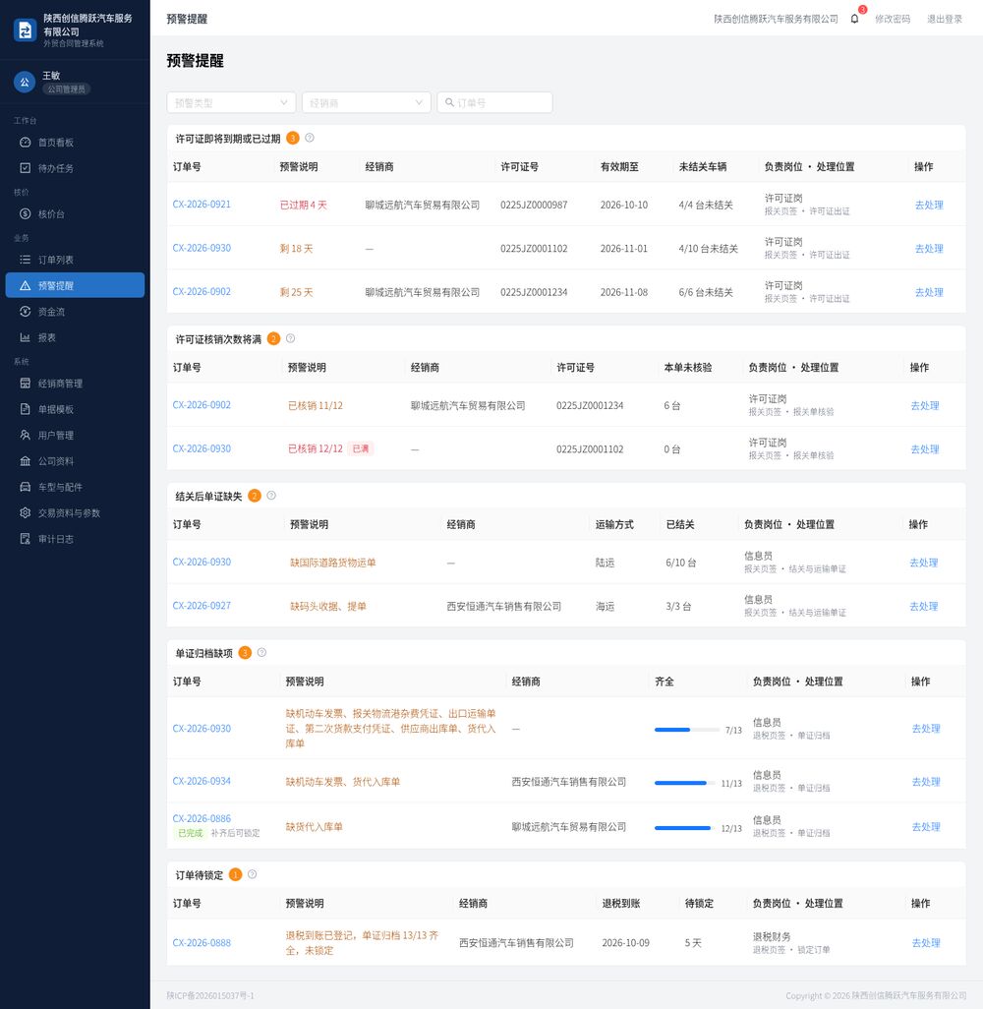Click the company logo icon in sidebar

26,30
